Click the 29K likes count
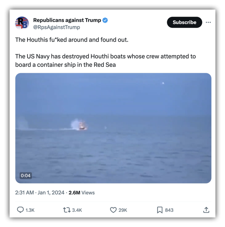The height and width of the screenshot is (227, 225). tap(123, 210)
